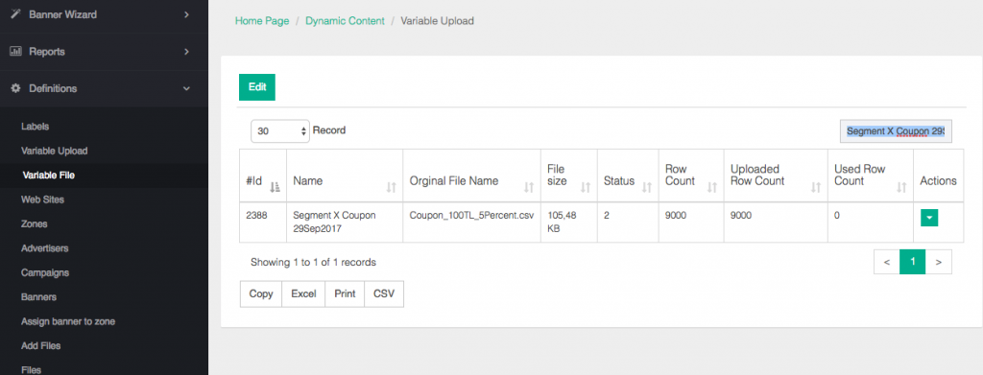Go to the next page arrow
983x375 pixels.
tap(939, 263)
